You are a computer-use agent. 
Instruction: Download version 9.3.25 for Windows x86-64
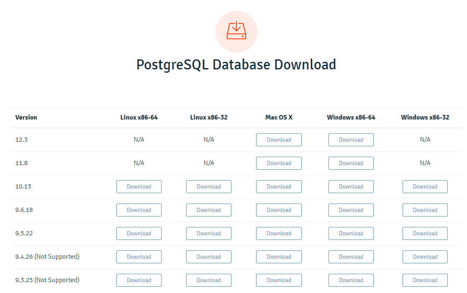pos(351,280)
